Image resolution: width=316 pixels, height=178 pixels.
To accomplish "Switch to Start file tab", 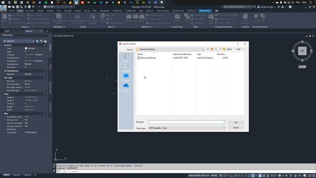I will point(7,31).
